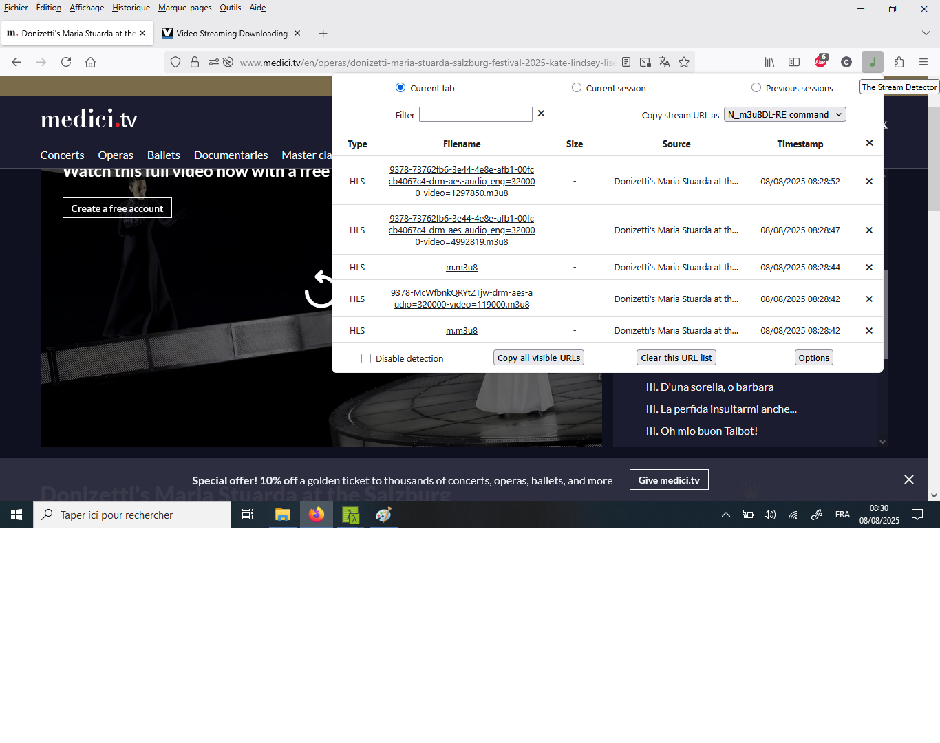
Task: Toggle reader view icon in address bar
Action: pos(626,62)
